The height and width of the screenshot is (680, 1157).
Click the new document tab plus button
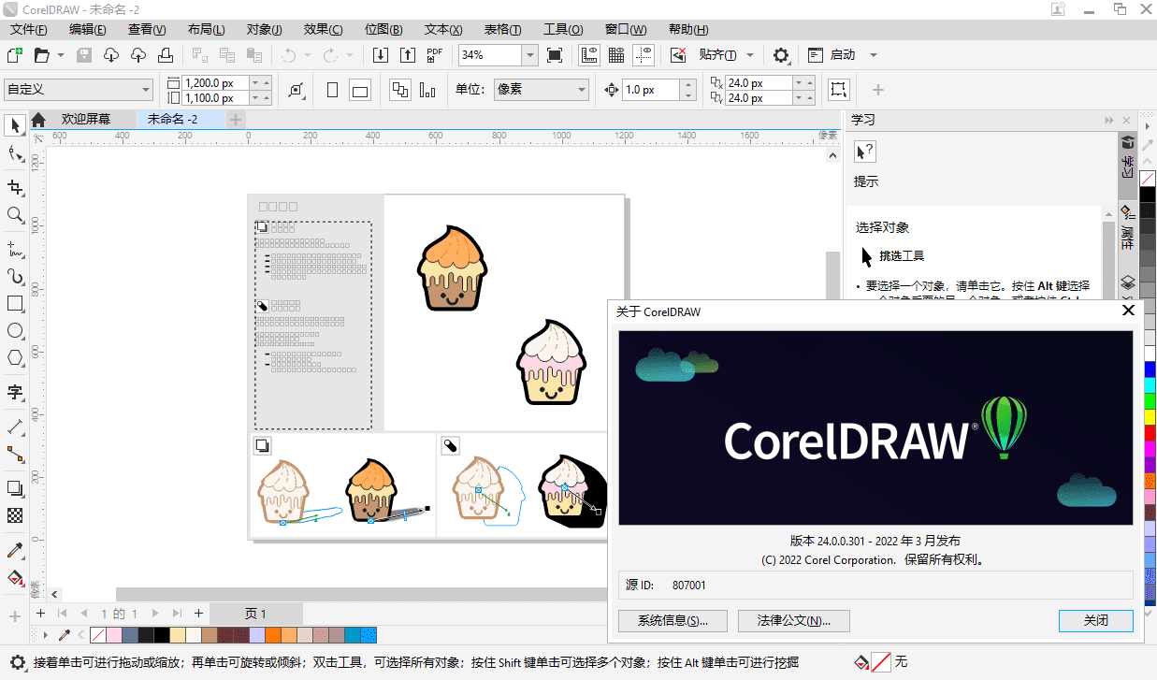[237, 119]
